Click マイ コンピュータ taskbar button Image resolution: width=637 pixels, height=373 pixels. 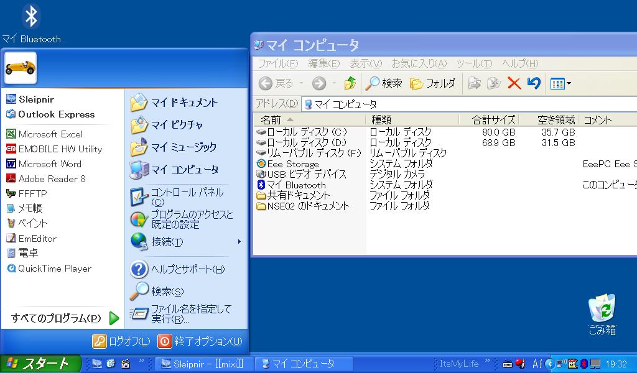click(304, 364)
